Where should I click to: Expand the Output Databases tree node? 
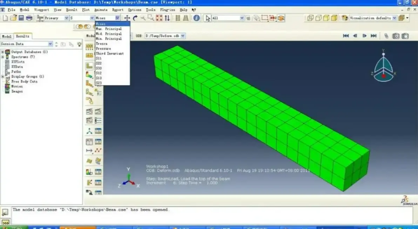[x=3, y=52]
